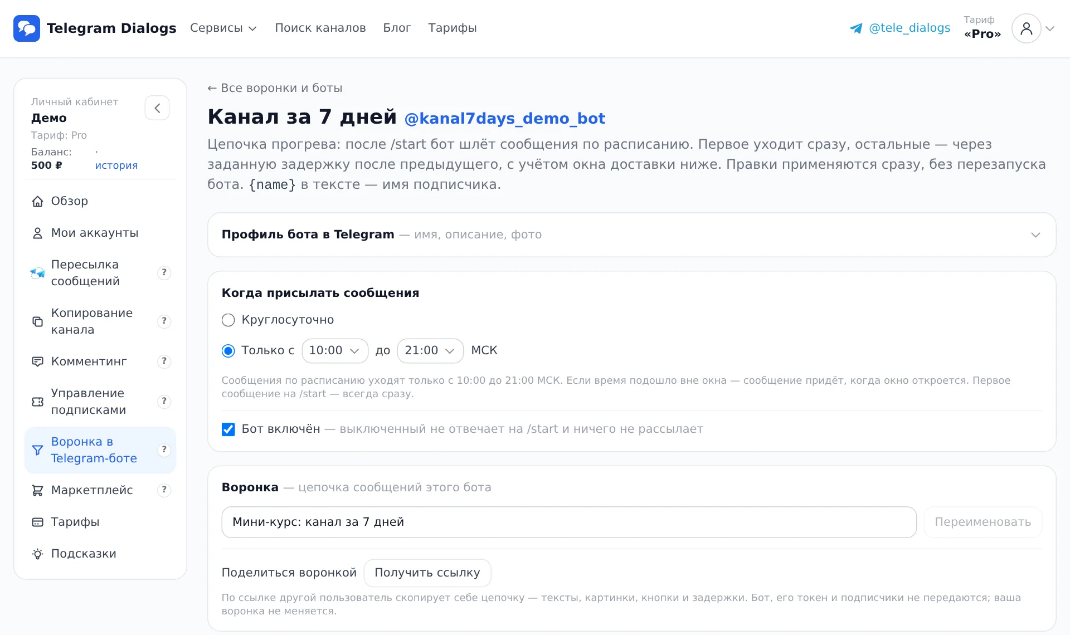Click the Telegram paper-plane icon near @tele_dialogs
This screenshot has width=1070, height=635.
[x=856, y=28]
